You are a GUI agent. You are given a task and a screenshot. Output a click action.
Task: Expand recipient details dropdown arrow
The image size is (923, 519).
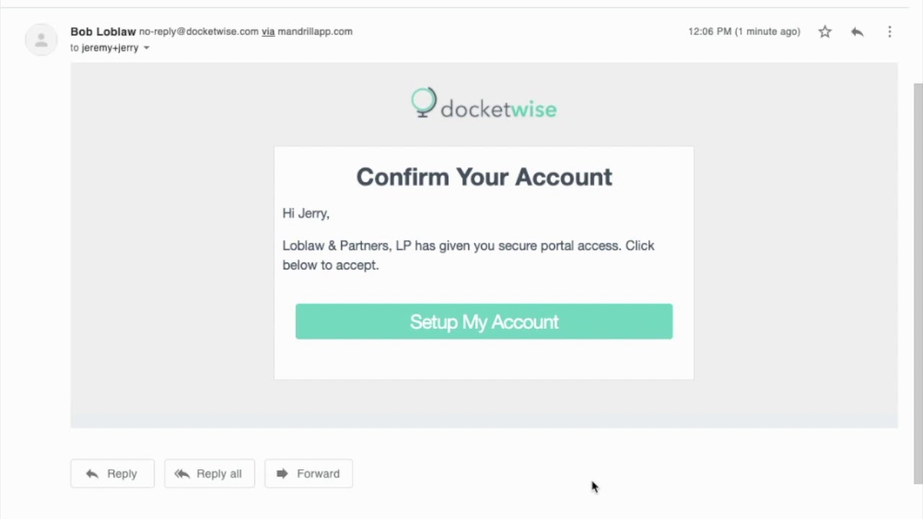146,48
